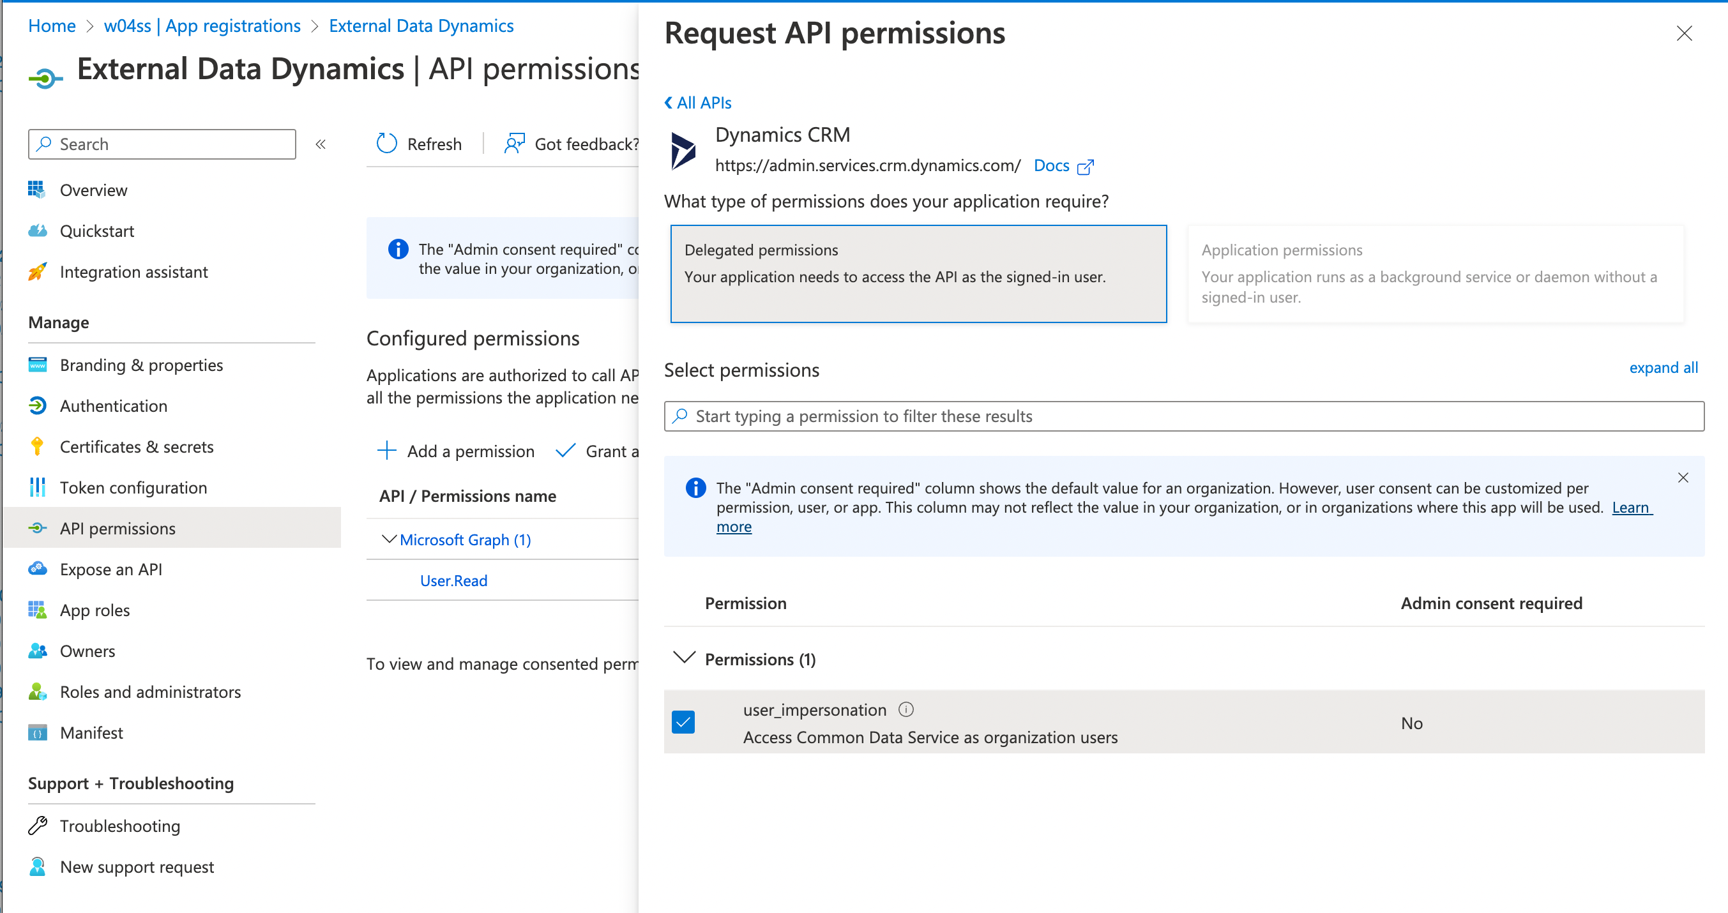Viewport: 1728px width, 913px height.
Task: Collapse the Microsoft Graph (1) group
Action: (x=388, y=539)
